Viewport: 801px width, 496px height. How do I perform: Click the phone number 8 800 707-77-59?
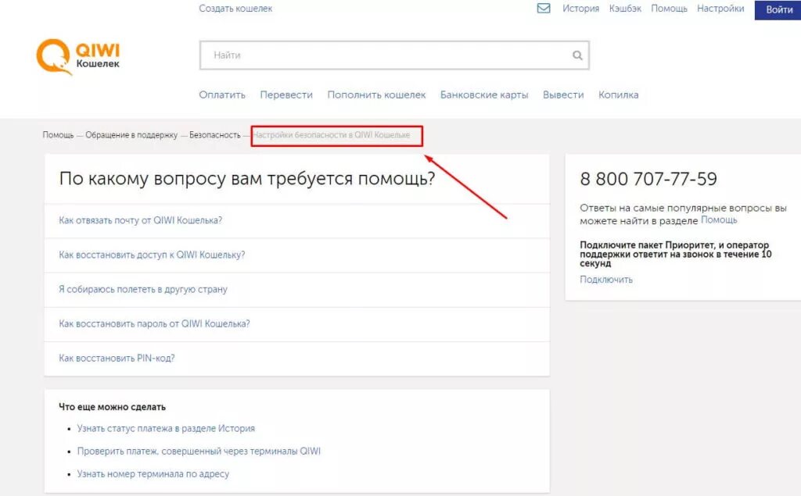pyautogui.click(x=648, y=179)
